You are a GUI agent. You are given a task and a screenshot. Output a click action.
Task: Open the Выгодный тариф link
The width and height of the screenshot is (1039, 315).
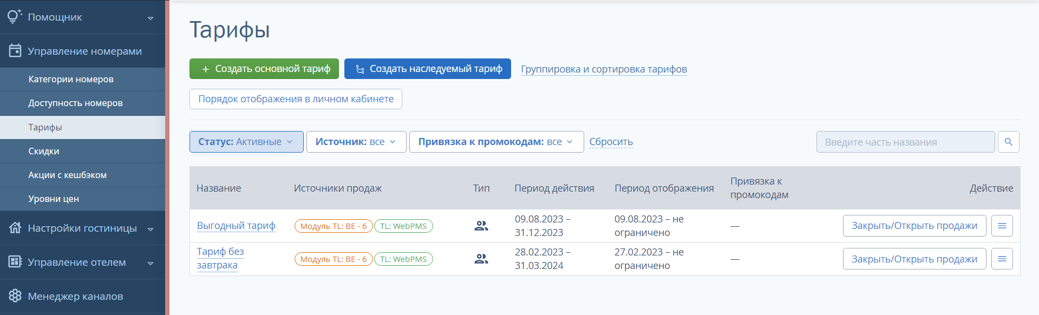(236, 226)
